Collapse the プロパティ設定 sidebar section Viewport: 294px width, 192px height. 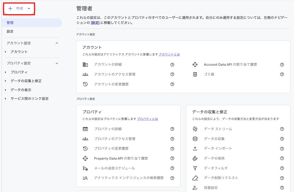[x=57, y=63]
